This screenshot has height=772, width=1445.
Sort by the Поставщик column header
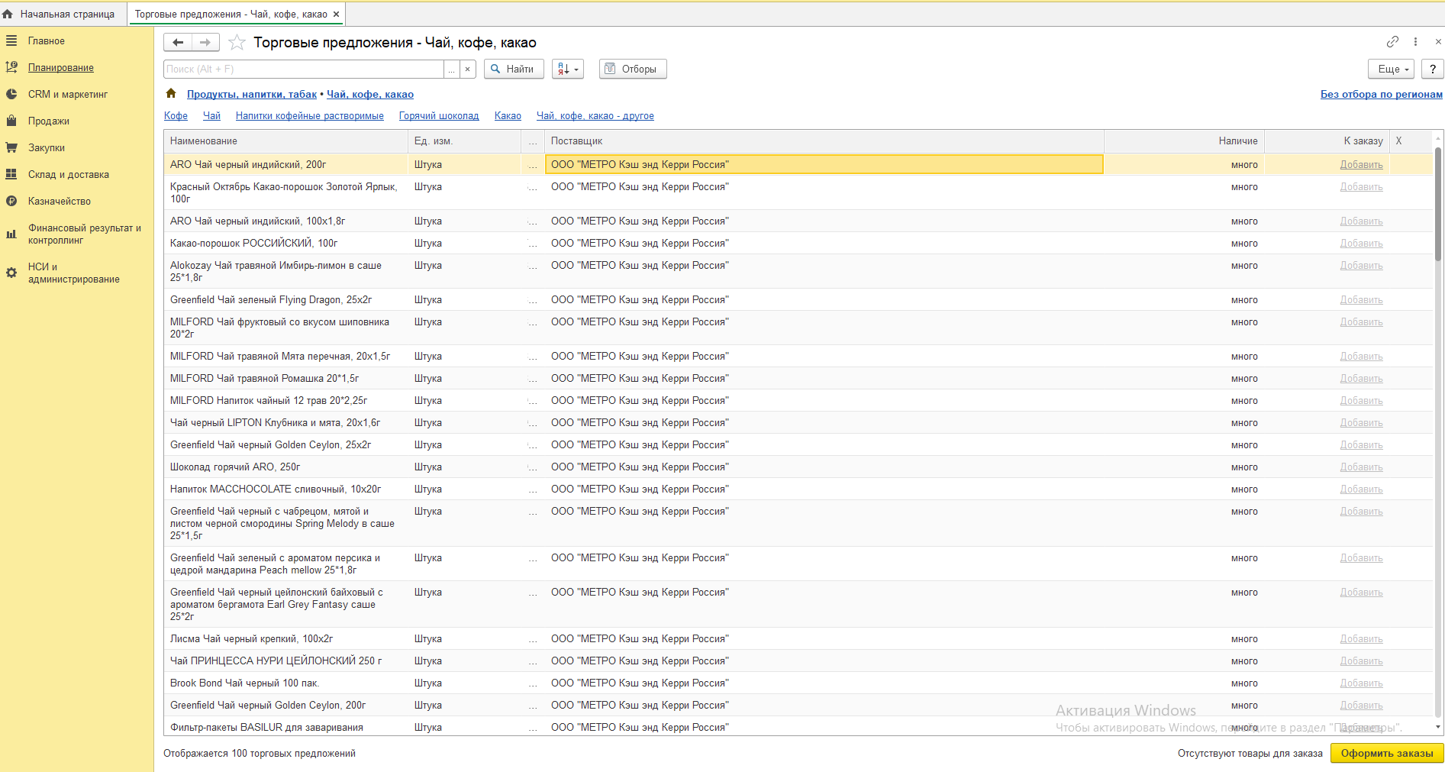point(824,141)
